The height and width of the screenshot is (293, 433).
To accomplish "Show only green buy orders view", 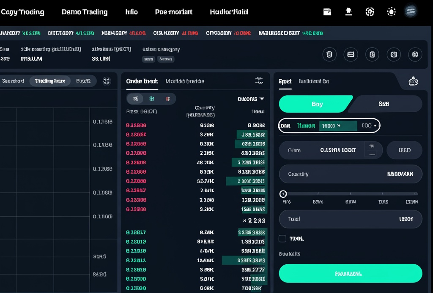I will [x=152, y=99].
